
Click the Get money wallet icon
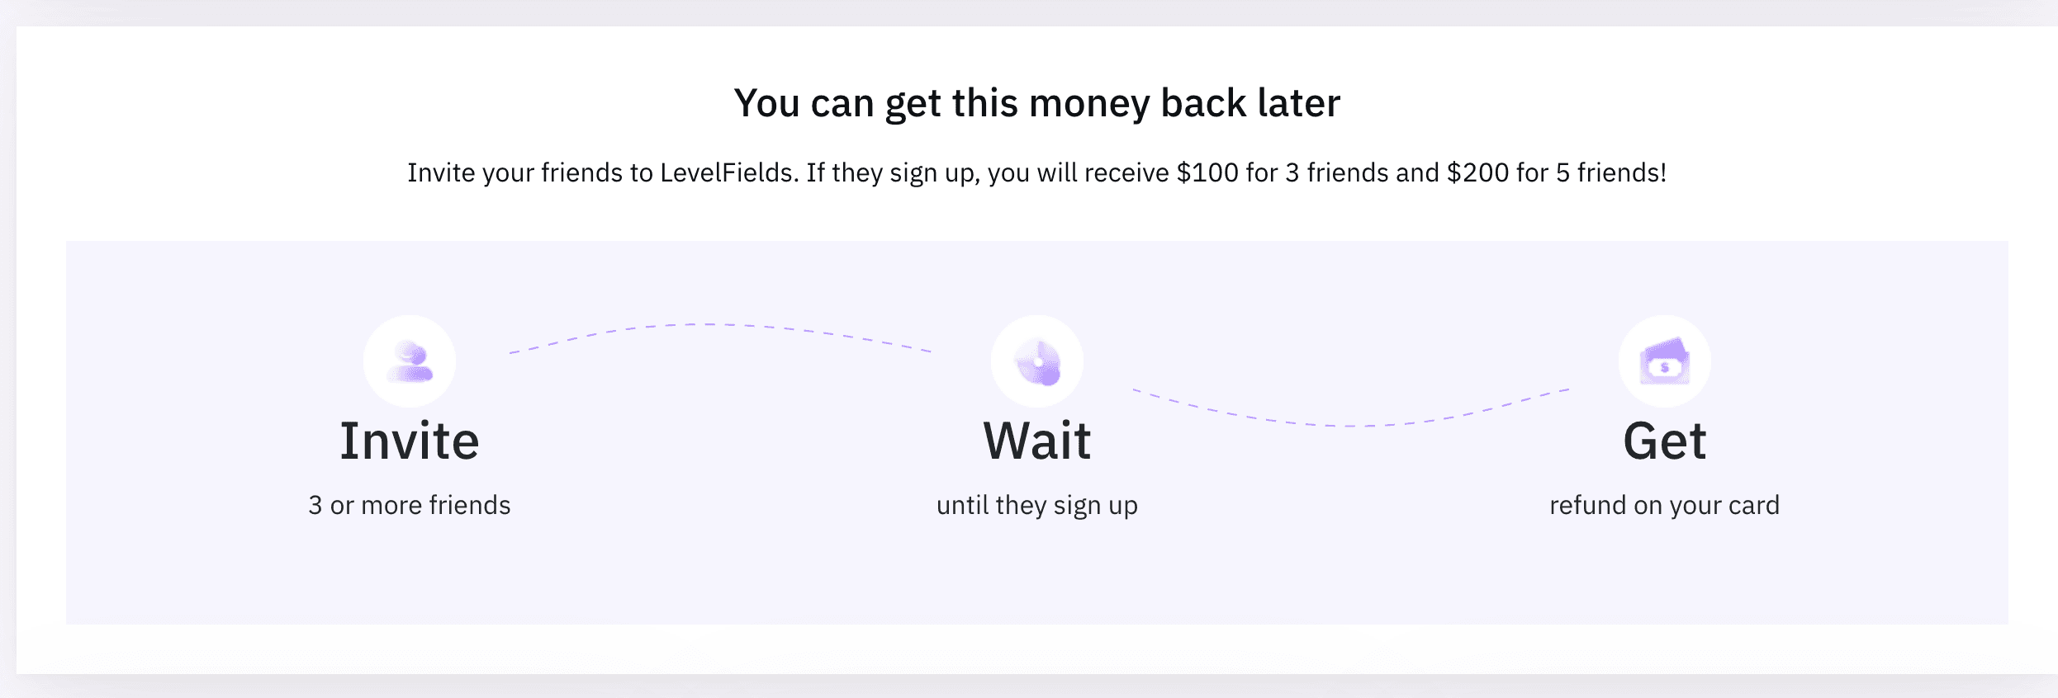(1665, 361)
